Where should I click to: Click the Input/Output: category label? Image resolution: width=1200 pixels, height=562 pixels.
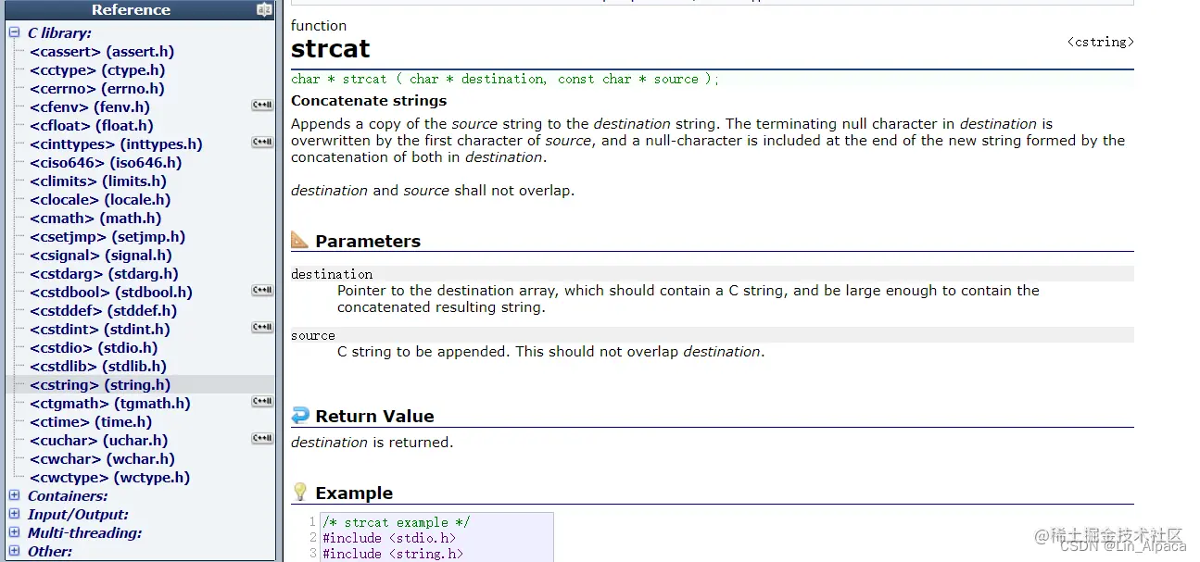coord(78,515)
